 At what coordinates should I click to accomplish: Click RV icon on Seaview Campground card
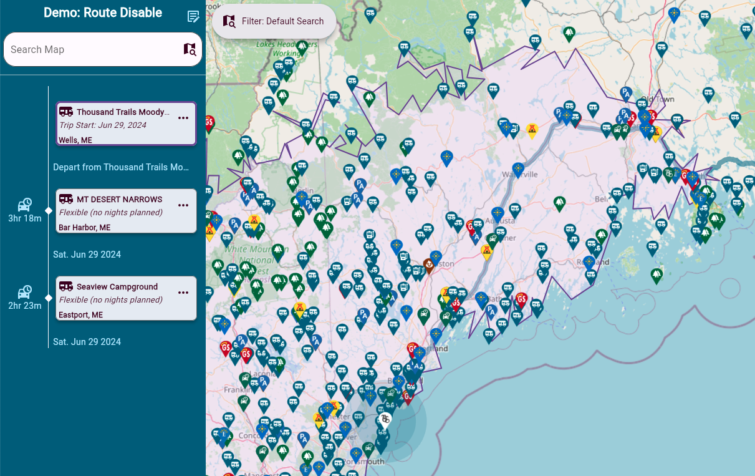pos(66,286)
